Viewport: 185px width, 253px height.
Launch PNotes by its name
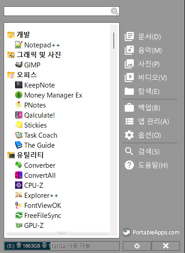pyautogui.click(x=35, y=105)
